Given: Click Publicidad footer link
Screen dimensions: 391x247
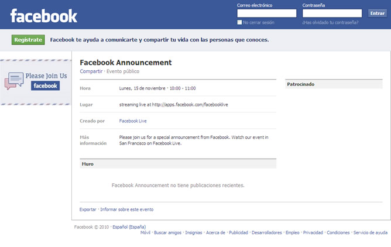Looking at the screenshot, I should click(238, 232).
